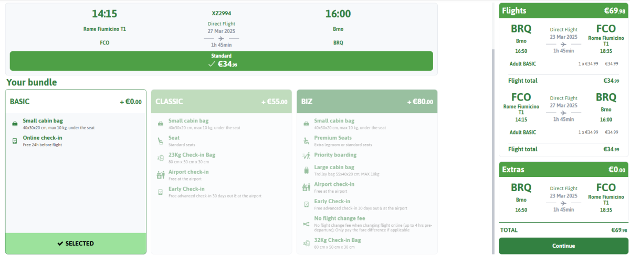
Task: Click the 23Kg check-in bag icon
Action: tap(160, 158)
